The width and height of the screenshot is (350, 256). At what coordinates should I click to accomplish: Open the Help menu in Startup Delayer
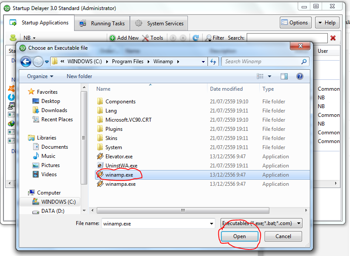coord(327,23)
